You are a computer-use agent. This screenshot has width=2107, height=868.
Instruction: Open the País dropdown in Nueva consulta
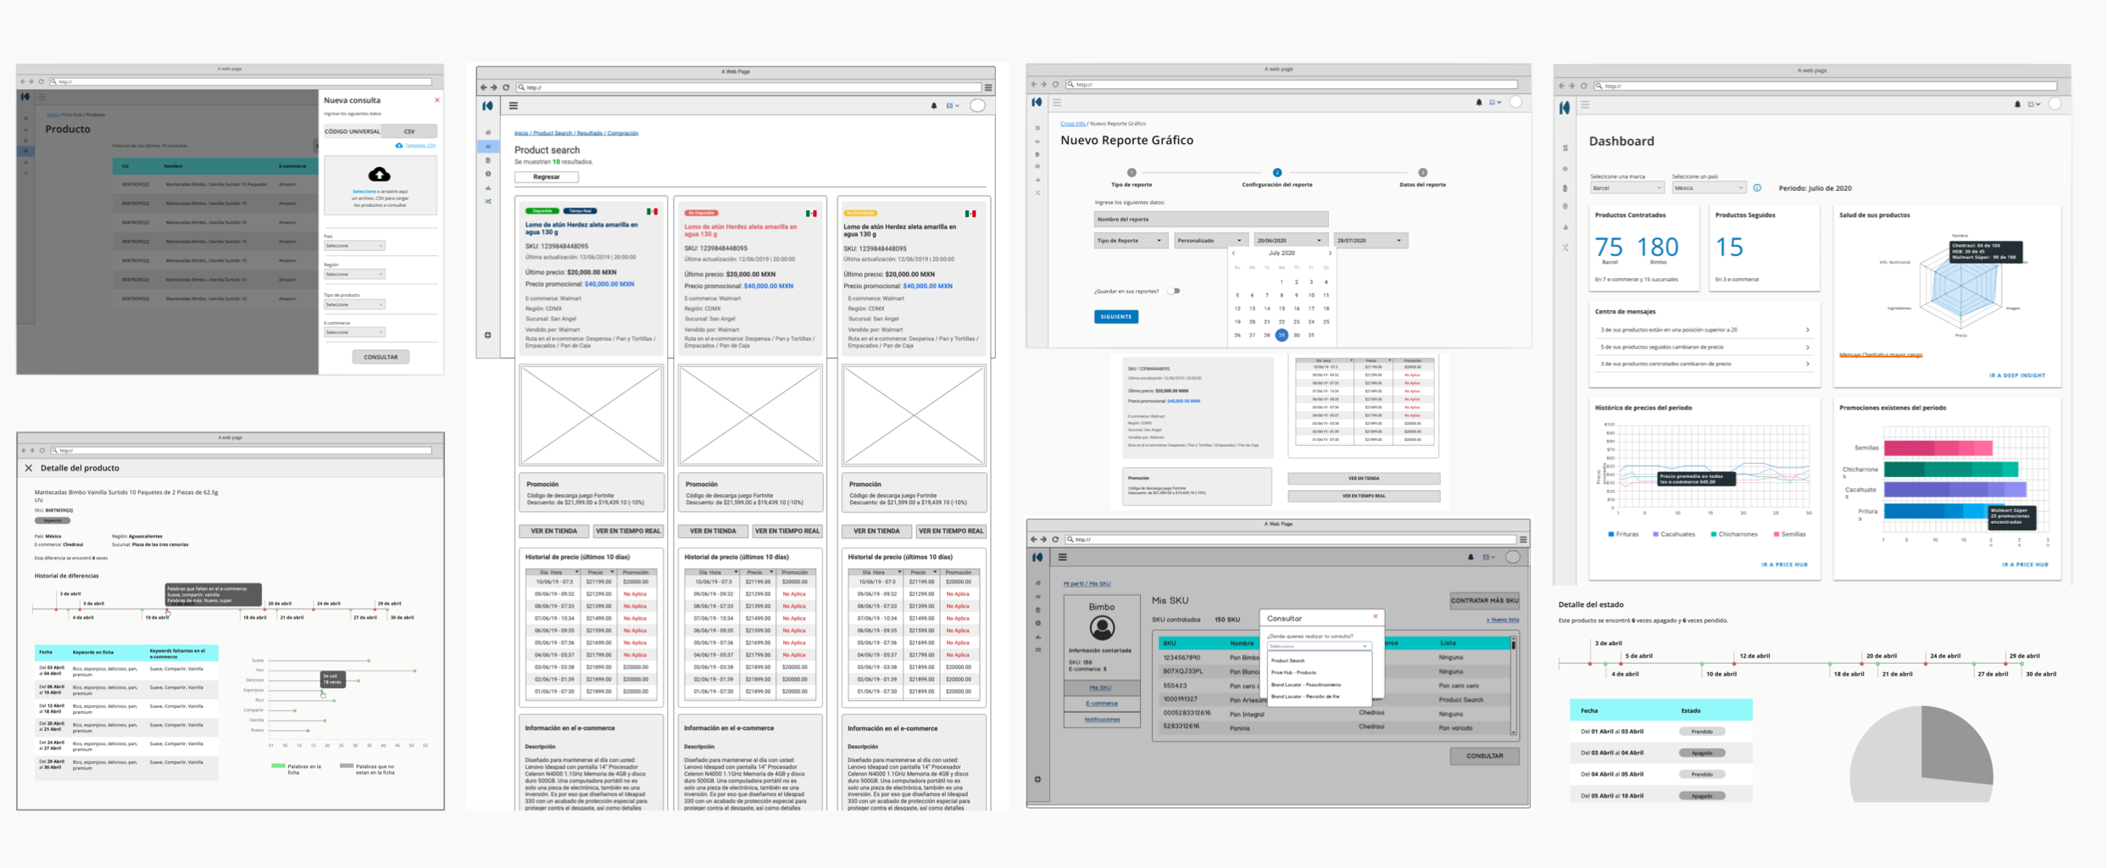tap(354, 246)
